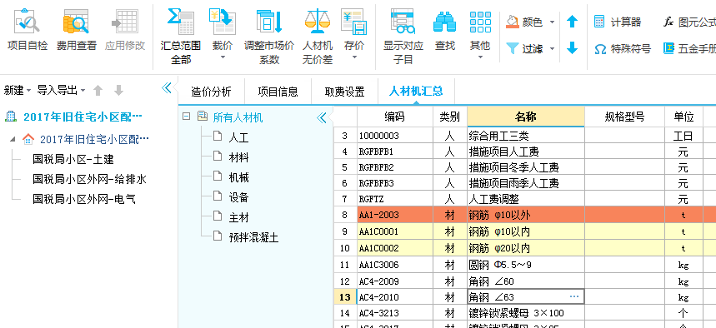Click the 单位 column header
This screenshot has width=716, height=328.
683,117
